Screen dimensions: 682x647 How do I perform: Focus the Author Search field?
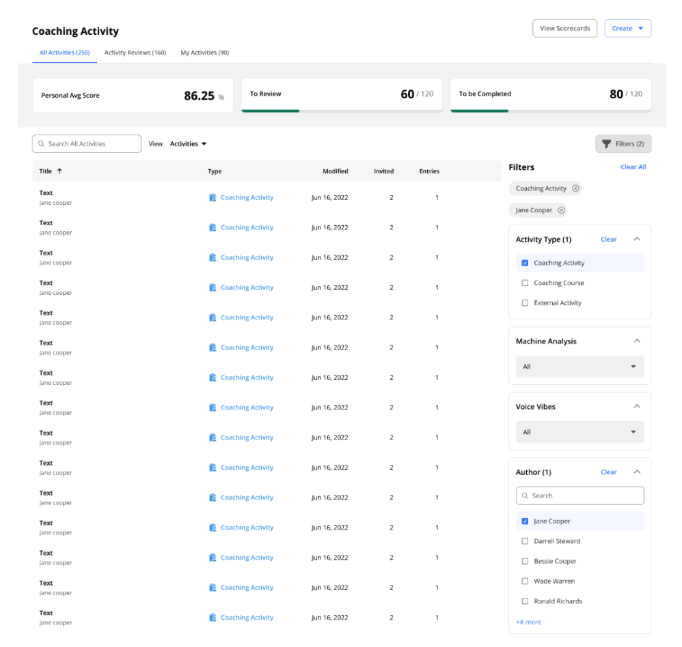click(x=579, y=495)
